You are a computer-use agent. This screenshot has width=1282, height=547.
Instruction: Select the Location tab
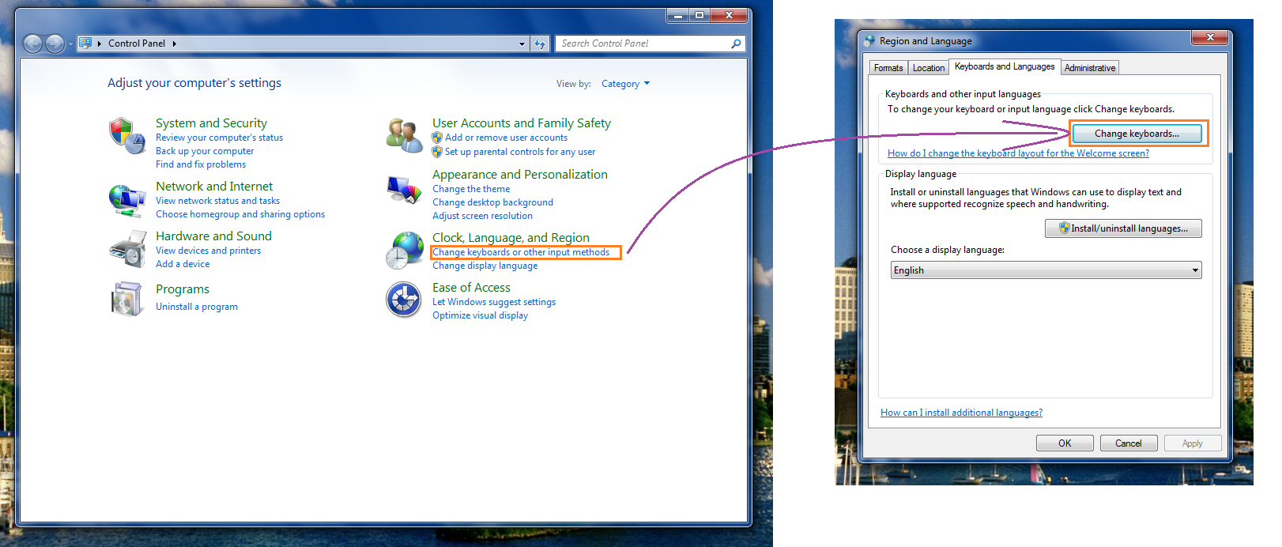click(x=928, y=68)
